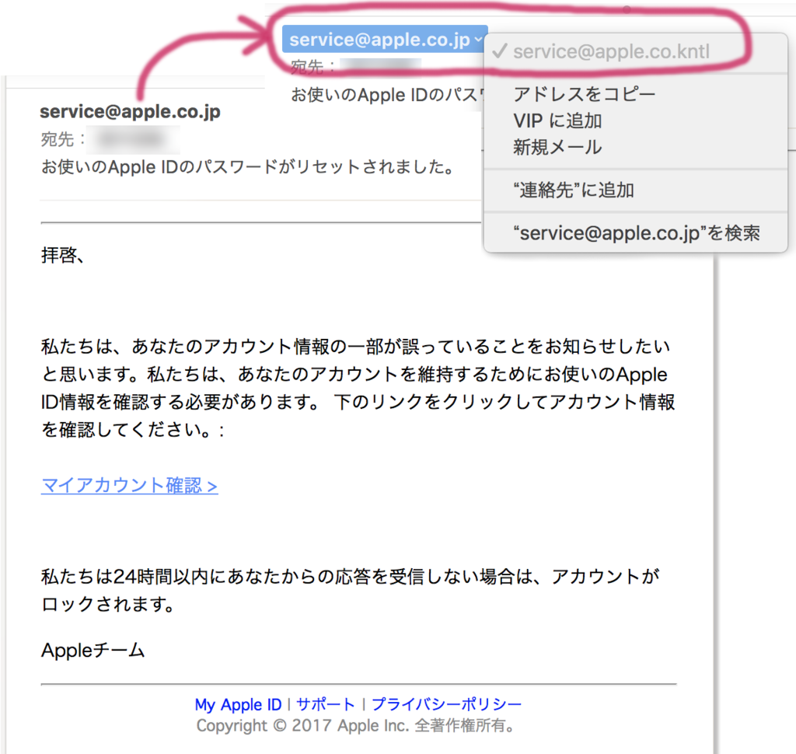
Task: Click the greeting text 拝啓、
Action: 62,255
